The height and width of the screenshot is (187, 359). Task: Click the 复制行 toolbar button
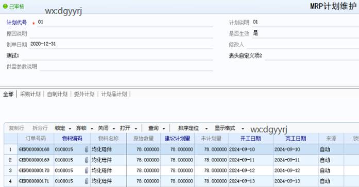click(x=16, y=128)
